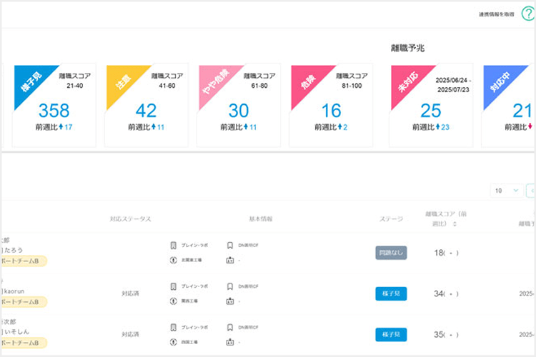This screenshot has width=536, height=357.
Task: Click the DN表明CF bookmark icon in first row
Action: coord(229,246)
